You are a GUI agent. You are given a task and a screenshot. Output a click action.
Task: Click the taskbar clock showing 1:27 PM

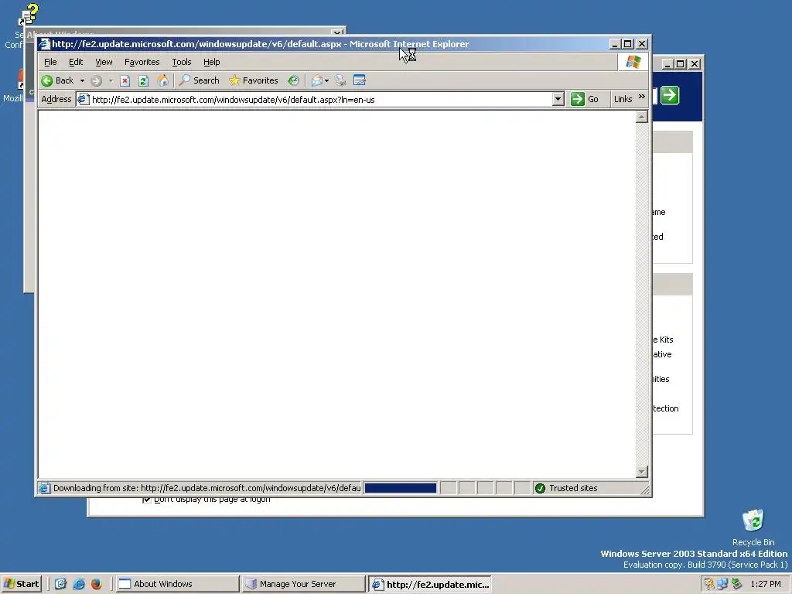point(766,584)
